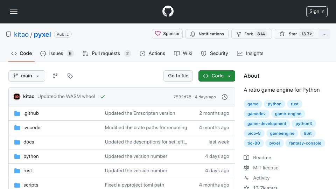Open the docs folder
The height and width of the screenshot is (189, 336).
(x=29, y=142)
